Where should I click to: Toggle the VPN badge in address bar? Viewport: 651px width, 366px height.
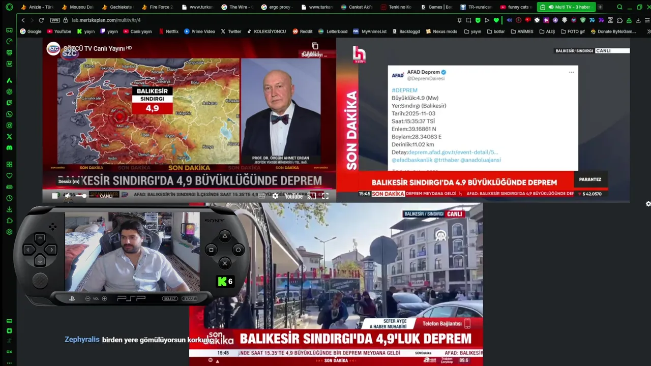(55, 20)
